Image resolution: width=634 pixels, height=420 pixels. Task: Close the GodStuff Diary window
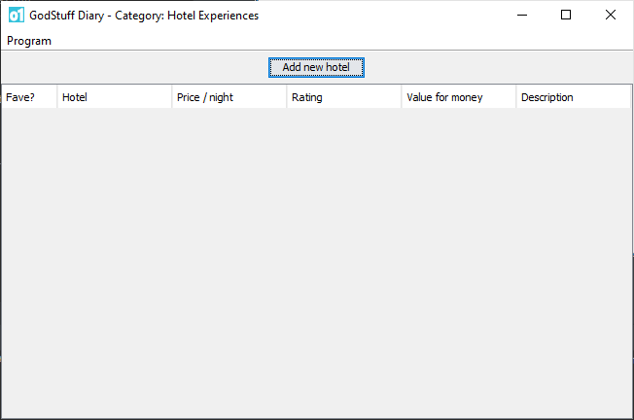(611, 16)
